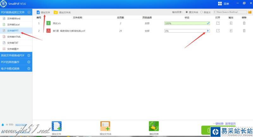Click the large 添加文件夹 icon at bottom

[105, 126]
